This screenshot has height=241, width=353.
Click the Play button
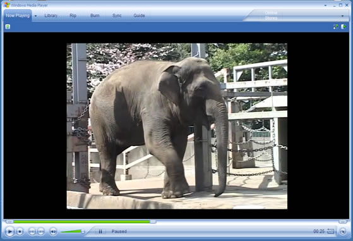click(x=9, y=232)
